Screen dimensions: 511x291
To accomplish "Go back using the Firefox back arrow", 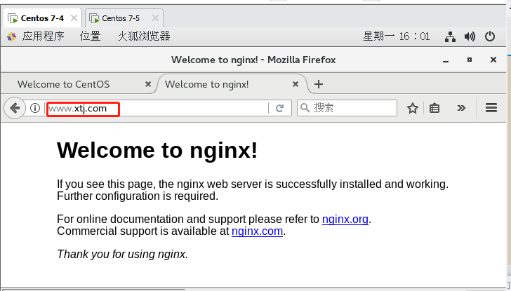I will coord(15,108).
